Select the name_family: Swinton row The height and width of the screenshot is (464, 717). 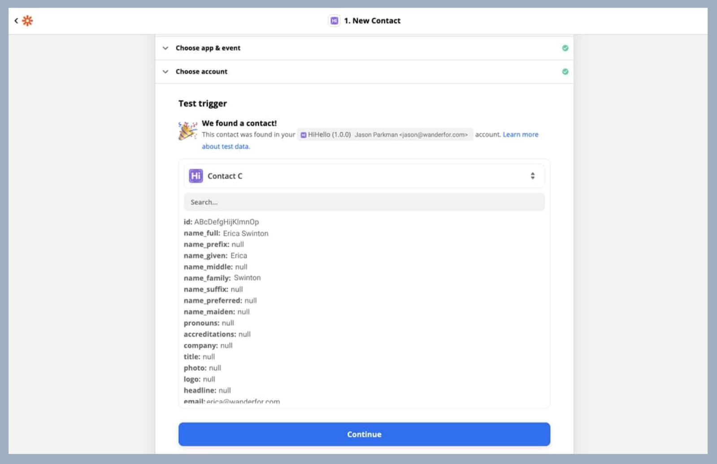click(x=222, y=278)
